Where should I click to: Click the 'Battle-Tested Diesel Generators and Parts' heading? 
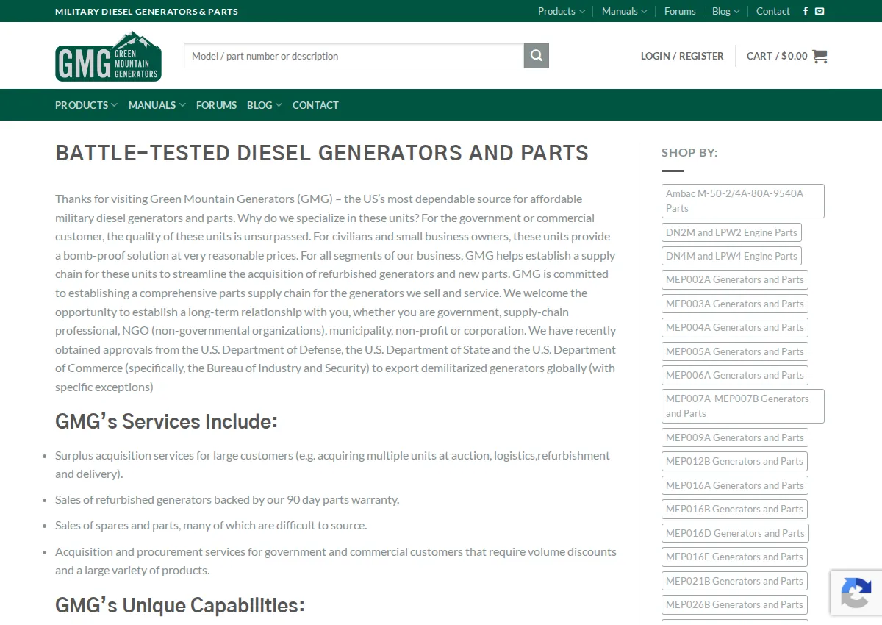coord(322,153)
